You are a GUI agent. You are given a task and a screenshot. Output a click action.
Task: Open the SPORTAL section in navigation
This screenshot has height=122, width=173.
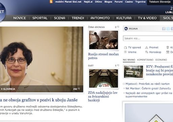[x=40, y=18]
